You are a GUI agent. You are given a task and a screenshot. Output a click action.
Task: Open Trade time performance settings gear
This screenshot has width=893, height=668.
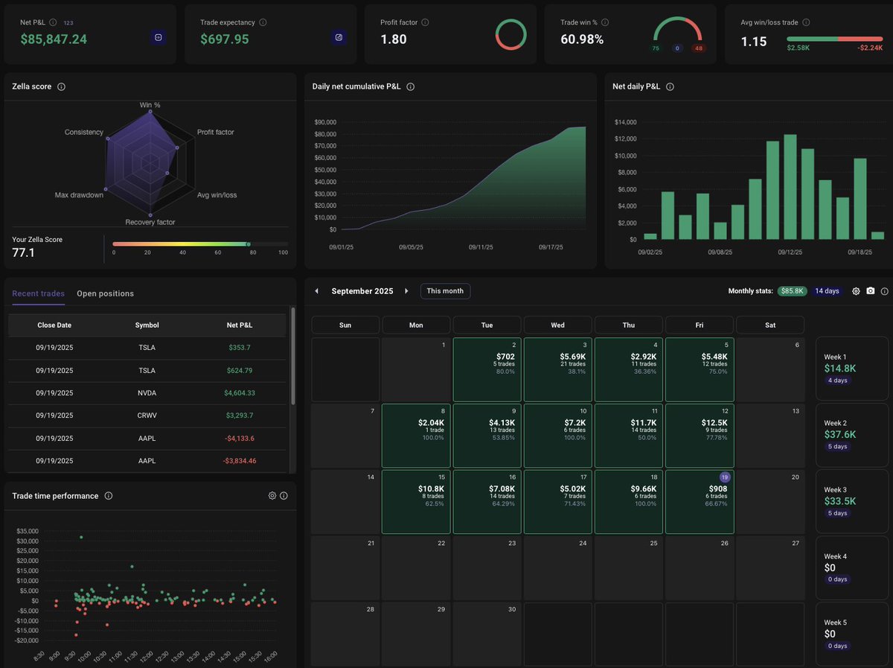[272, 496]
